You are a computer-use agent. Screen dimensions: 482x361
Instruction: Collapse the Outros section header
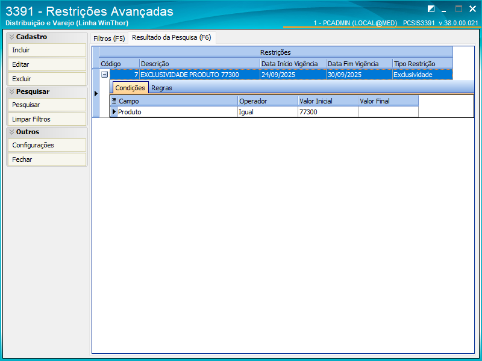[47, 132]
